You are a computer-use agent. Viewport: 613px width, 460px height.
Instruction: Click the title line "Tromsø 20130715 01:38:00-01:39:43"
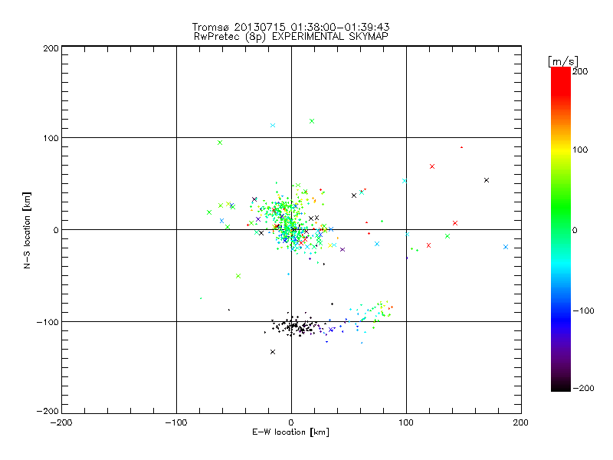(290, 27)
